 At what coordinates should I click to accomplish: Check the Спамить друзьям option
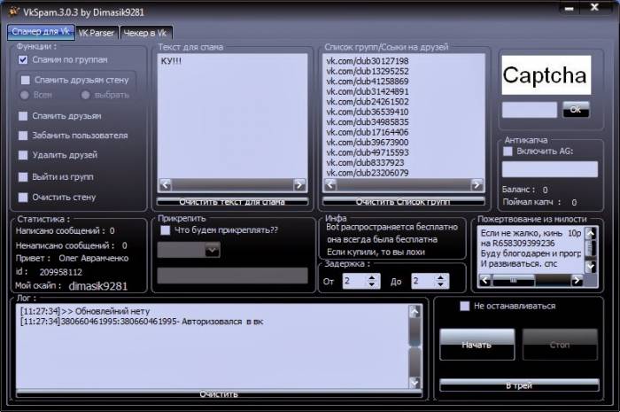(x=23, y=116)
